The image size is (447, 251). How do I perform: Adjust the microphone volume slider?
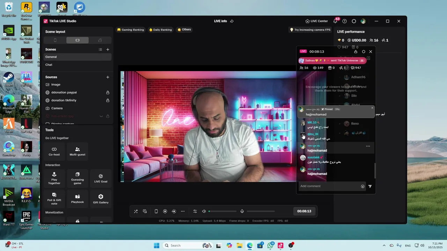[261, 211]
